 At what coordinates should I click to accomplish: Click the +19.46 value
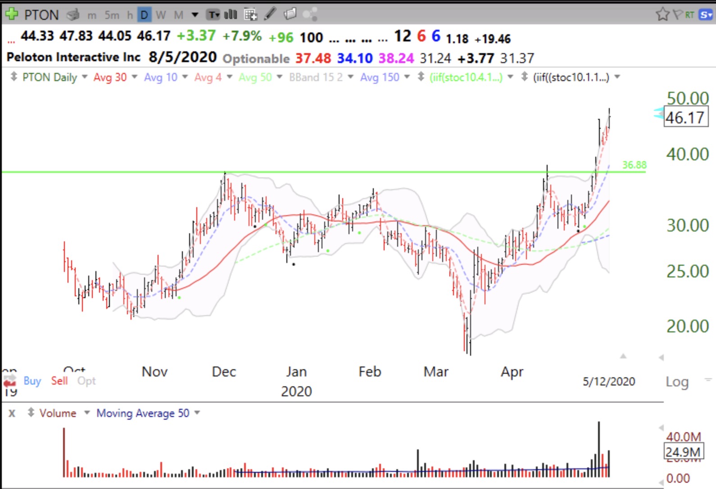[493, 39]
